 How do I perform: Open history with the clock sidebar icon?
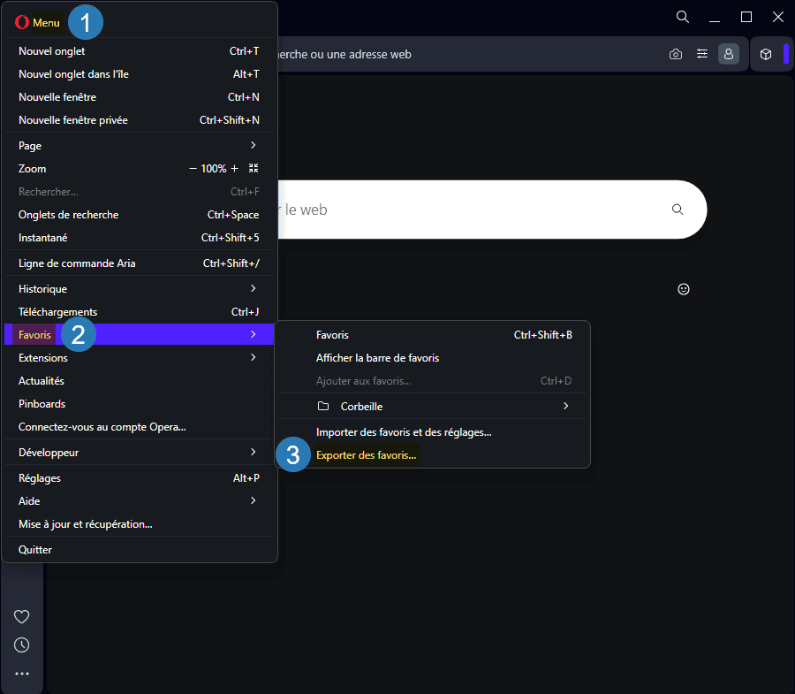coord(21,644)
